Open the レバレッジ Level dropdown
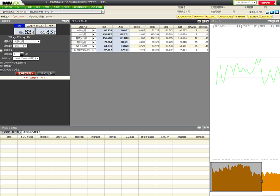The height and width of the screenshot is (196, 280). [26, 59]
